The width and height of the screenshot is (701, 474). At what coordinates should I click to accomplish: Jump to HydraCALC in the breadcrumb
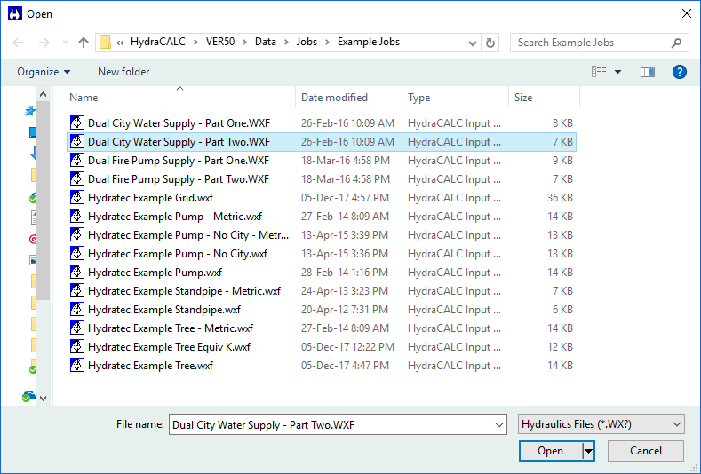[158, 42]
